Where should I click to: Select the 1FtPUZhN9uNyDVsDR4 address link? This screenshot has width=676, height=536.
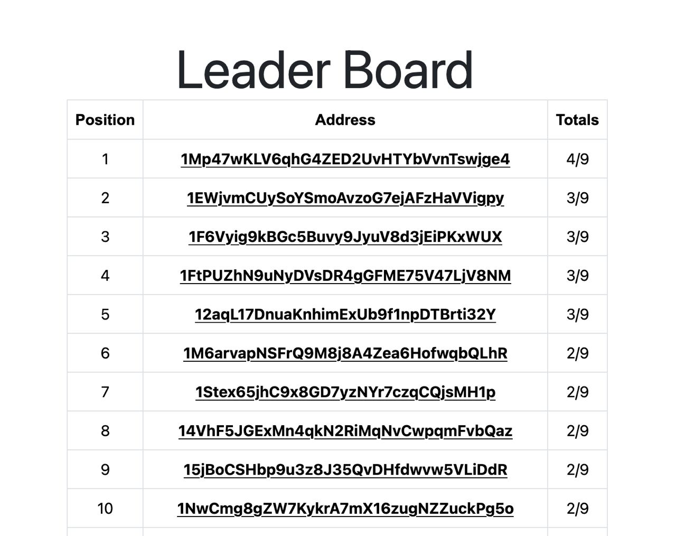345,276
